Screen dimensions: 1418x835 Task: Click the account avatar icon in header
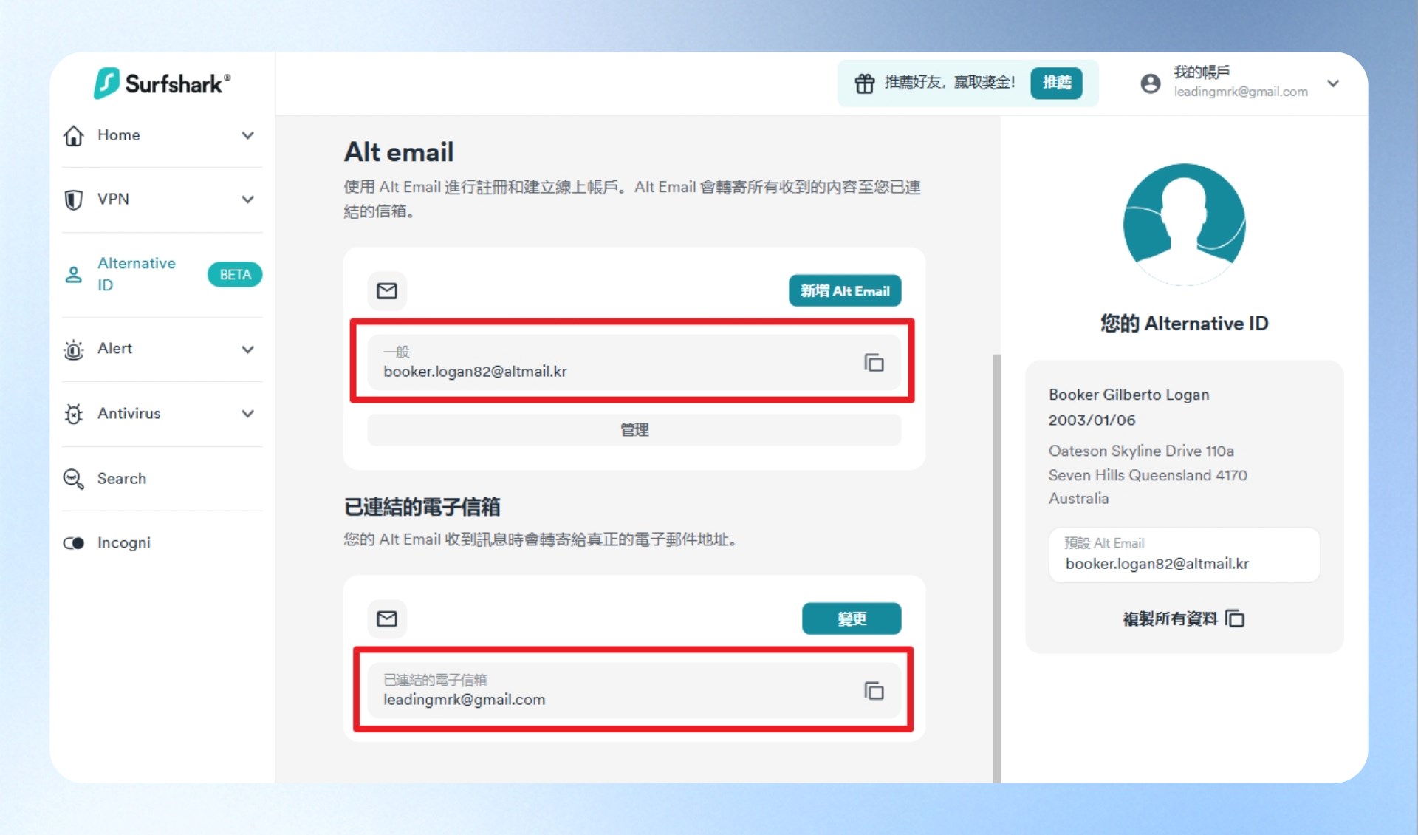tap(1150, 83)
